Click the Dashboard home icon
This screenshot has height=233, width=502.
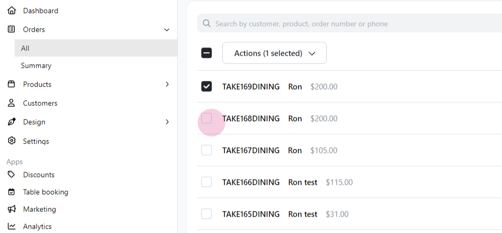(12, 10)
